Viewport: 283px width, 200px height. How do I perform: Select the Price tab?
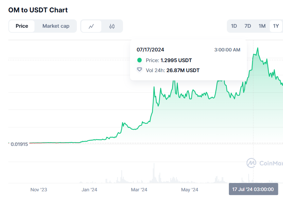pos(22,26)
